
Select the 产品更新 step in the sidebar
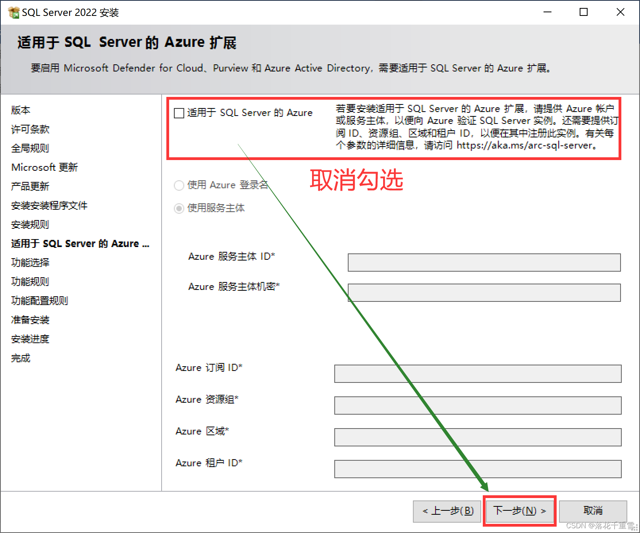(x=30, y=186)
